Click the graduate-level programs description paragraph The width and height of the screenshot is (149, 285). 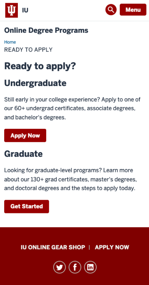pos(71,180)
